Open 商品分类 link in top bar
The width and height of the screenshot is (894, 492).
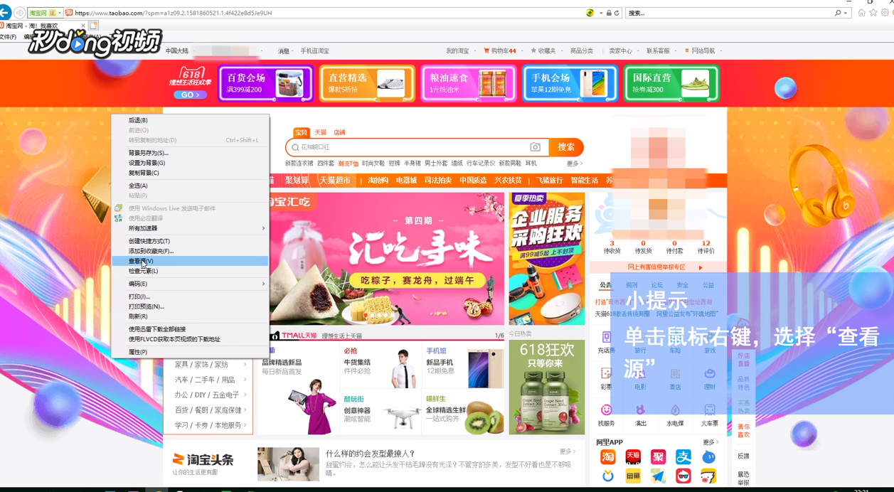pyautogui.click(x=582, y=51)
